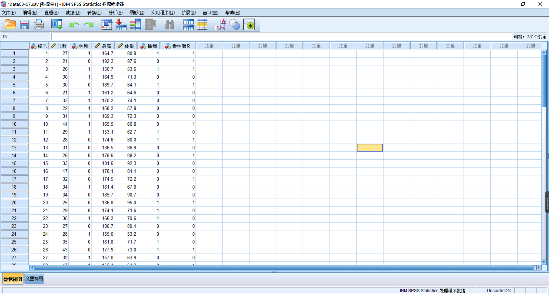Open the 扩展(X) menu
Viewport: 549px width, 294px height.
coord(189,13)
